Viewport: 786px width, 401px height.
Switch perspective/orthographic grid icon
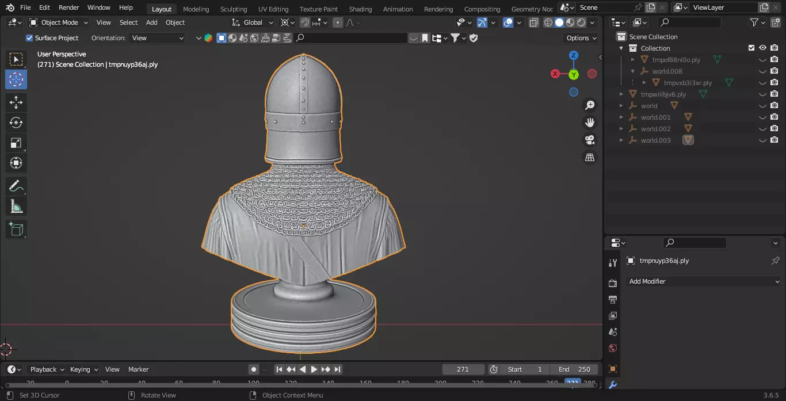(590, 157)
